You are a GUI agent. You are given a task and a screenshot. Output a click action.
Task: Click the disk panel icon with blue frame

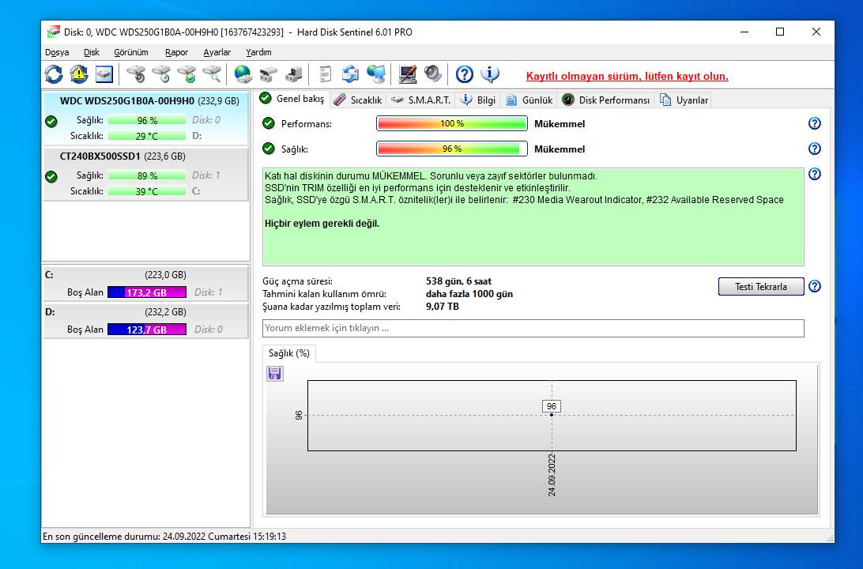pyautogui.click(x=104, y=74)
